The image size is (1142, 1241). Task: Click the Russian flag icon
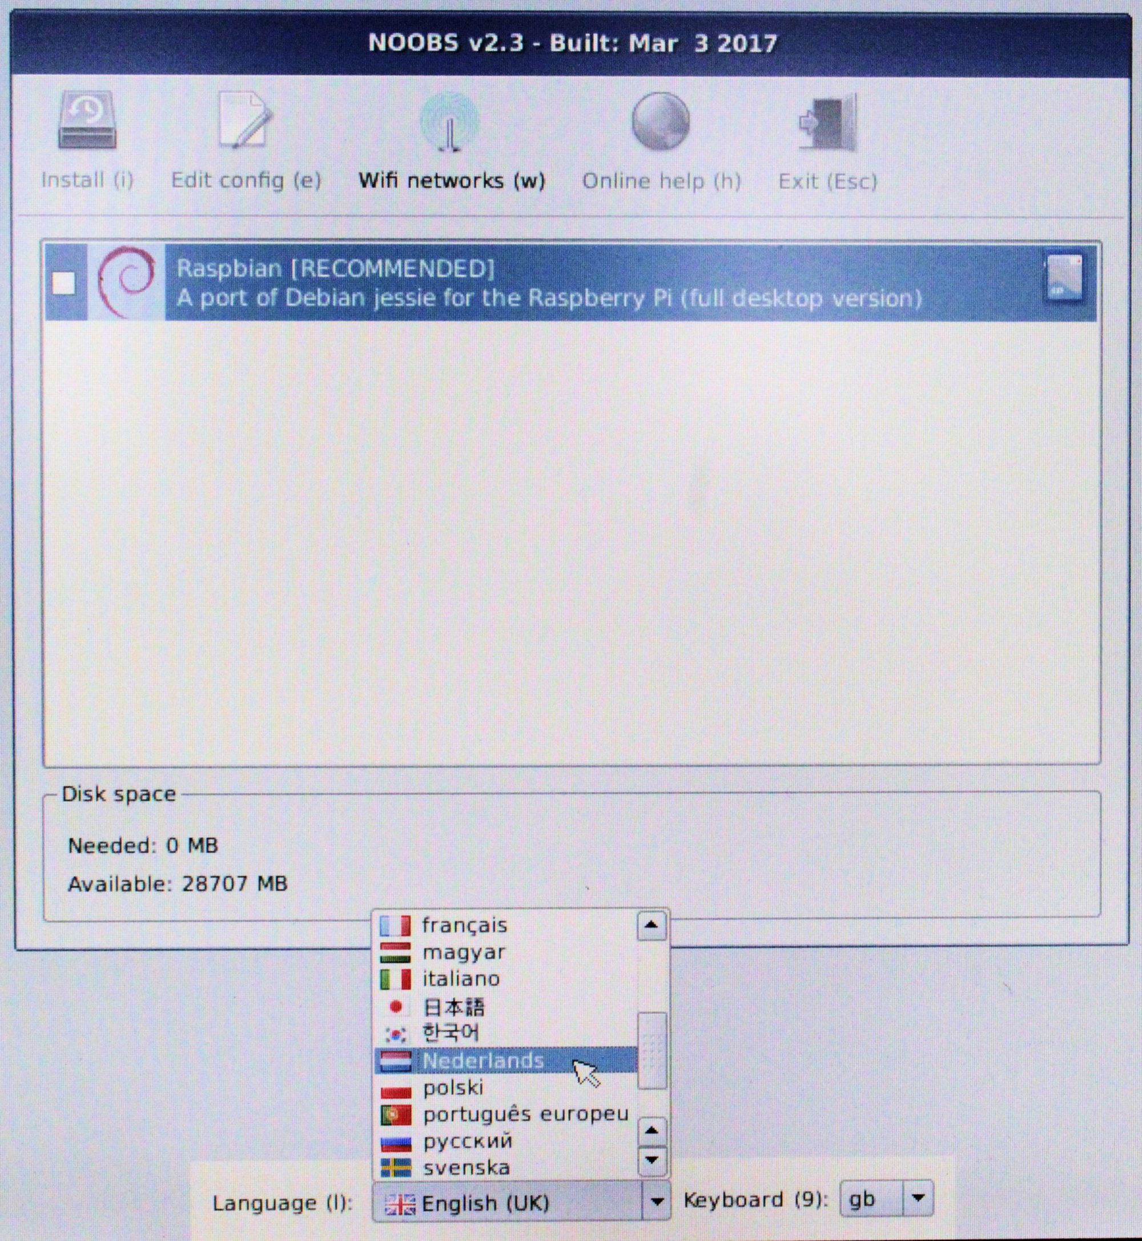(x=396, y=1142)
